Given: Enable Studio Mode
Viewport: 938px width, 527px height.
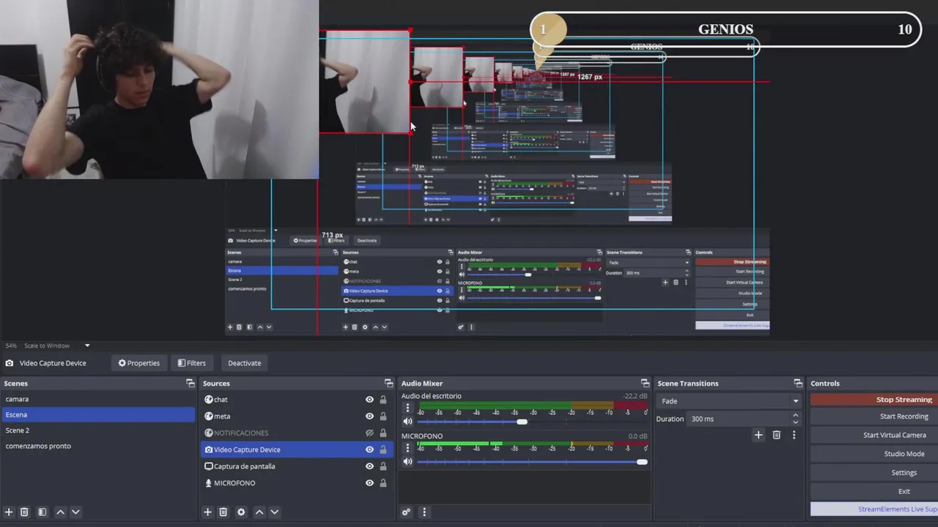Looking at the screenshot, I should pos(874,454).
